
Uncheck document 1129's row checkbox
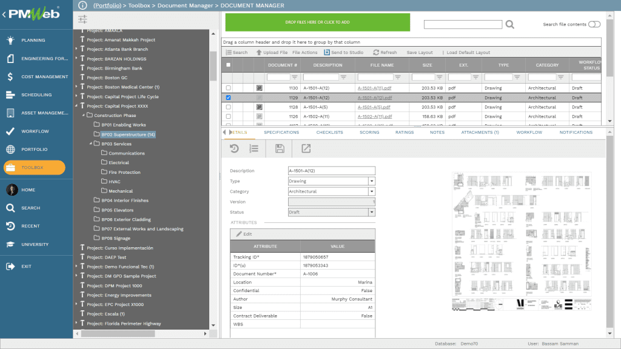[x=228, y=98]
